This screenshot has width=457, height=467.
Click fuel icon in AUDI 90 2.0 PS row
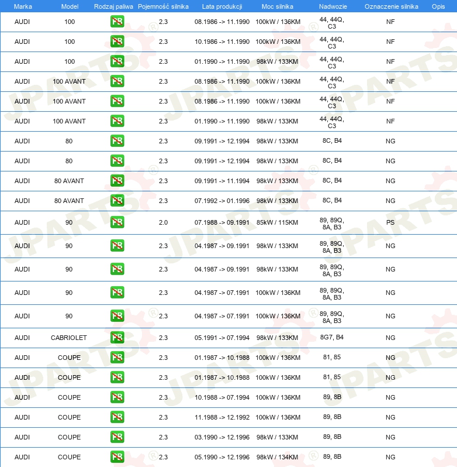click(117, 222)
